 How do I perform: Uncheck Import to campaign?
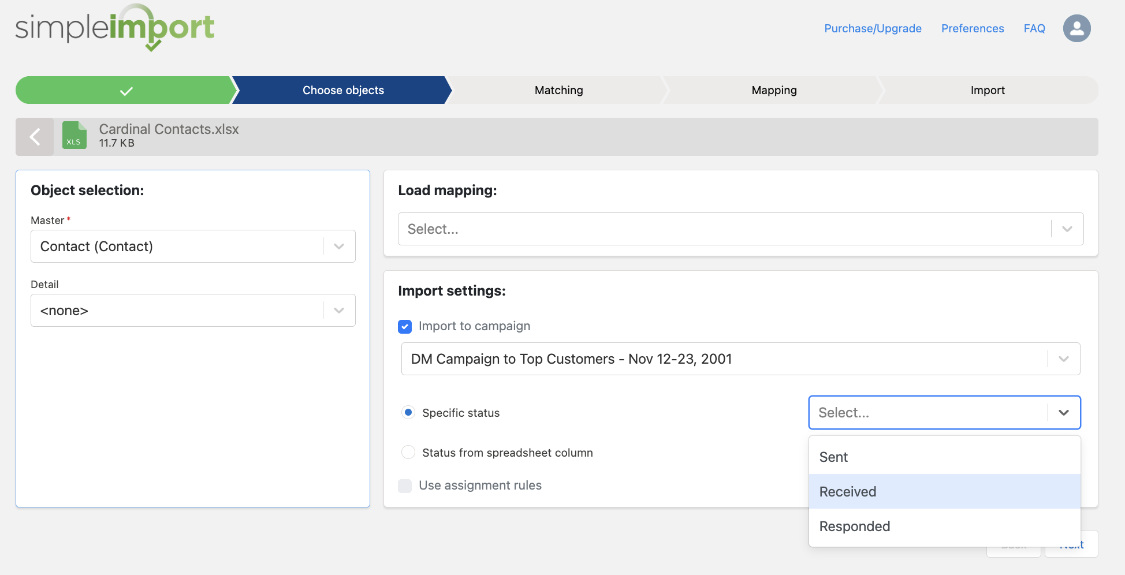pos(405,327)
